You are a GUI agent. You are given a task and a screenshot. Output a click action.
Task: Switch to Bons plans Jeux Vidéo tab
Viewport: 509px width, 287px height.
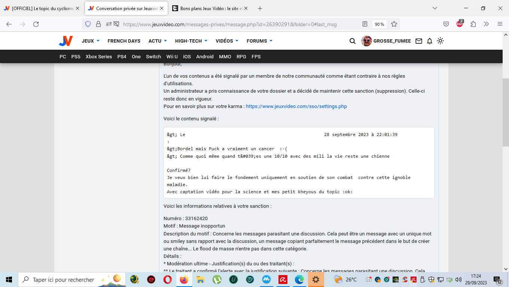(x=210, y=8)
